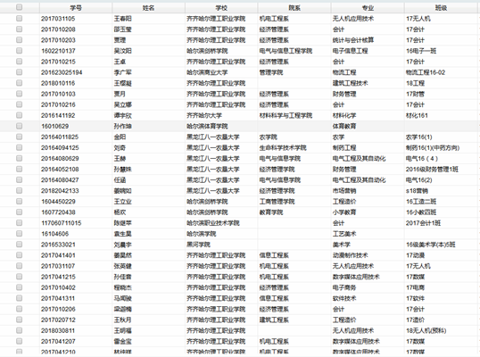
Task: Select the school cell 哈尔滨学院
Action: click(202, 234)
